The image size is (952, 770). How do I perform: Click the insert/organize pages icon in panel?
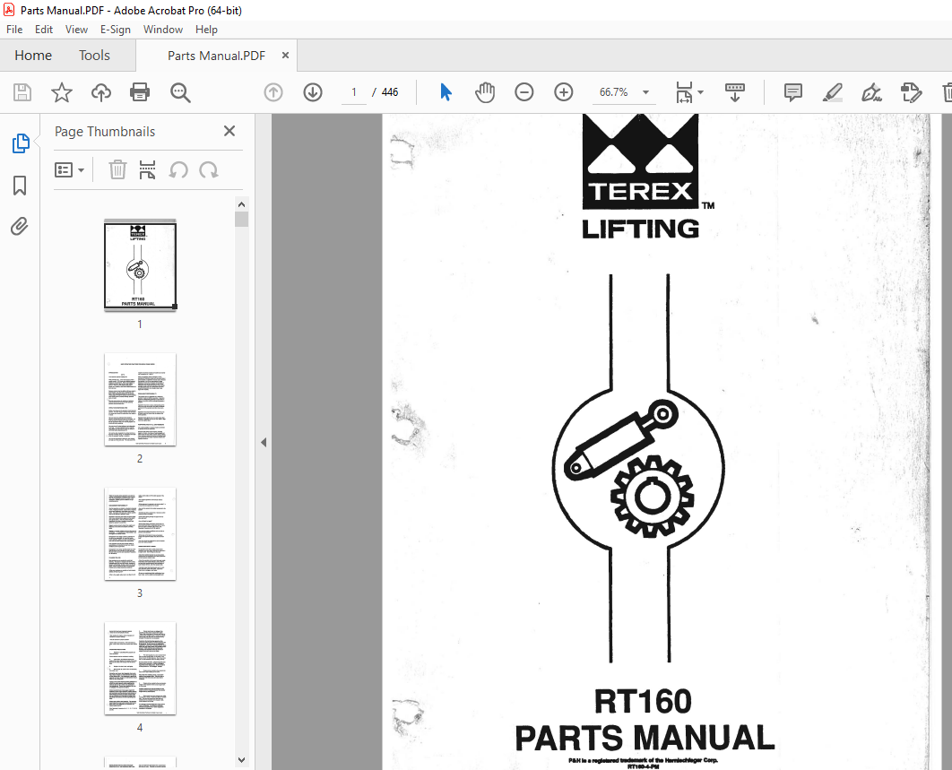pyautogui.click(x=148, y=170)
